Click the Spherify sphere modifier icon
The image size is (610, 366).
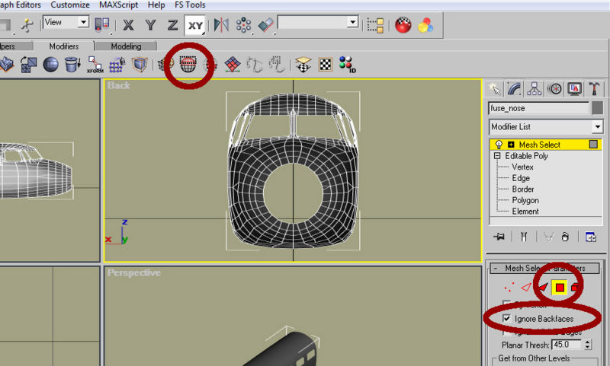pos(50,65)
